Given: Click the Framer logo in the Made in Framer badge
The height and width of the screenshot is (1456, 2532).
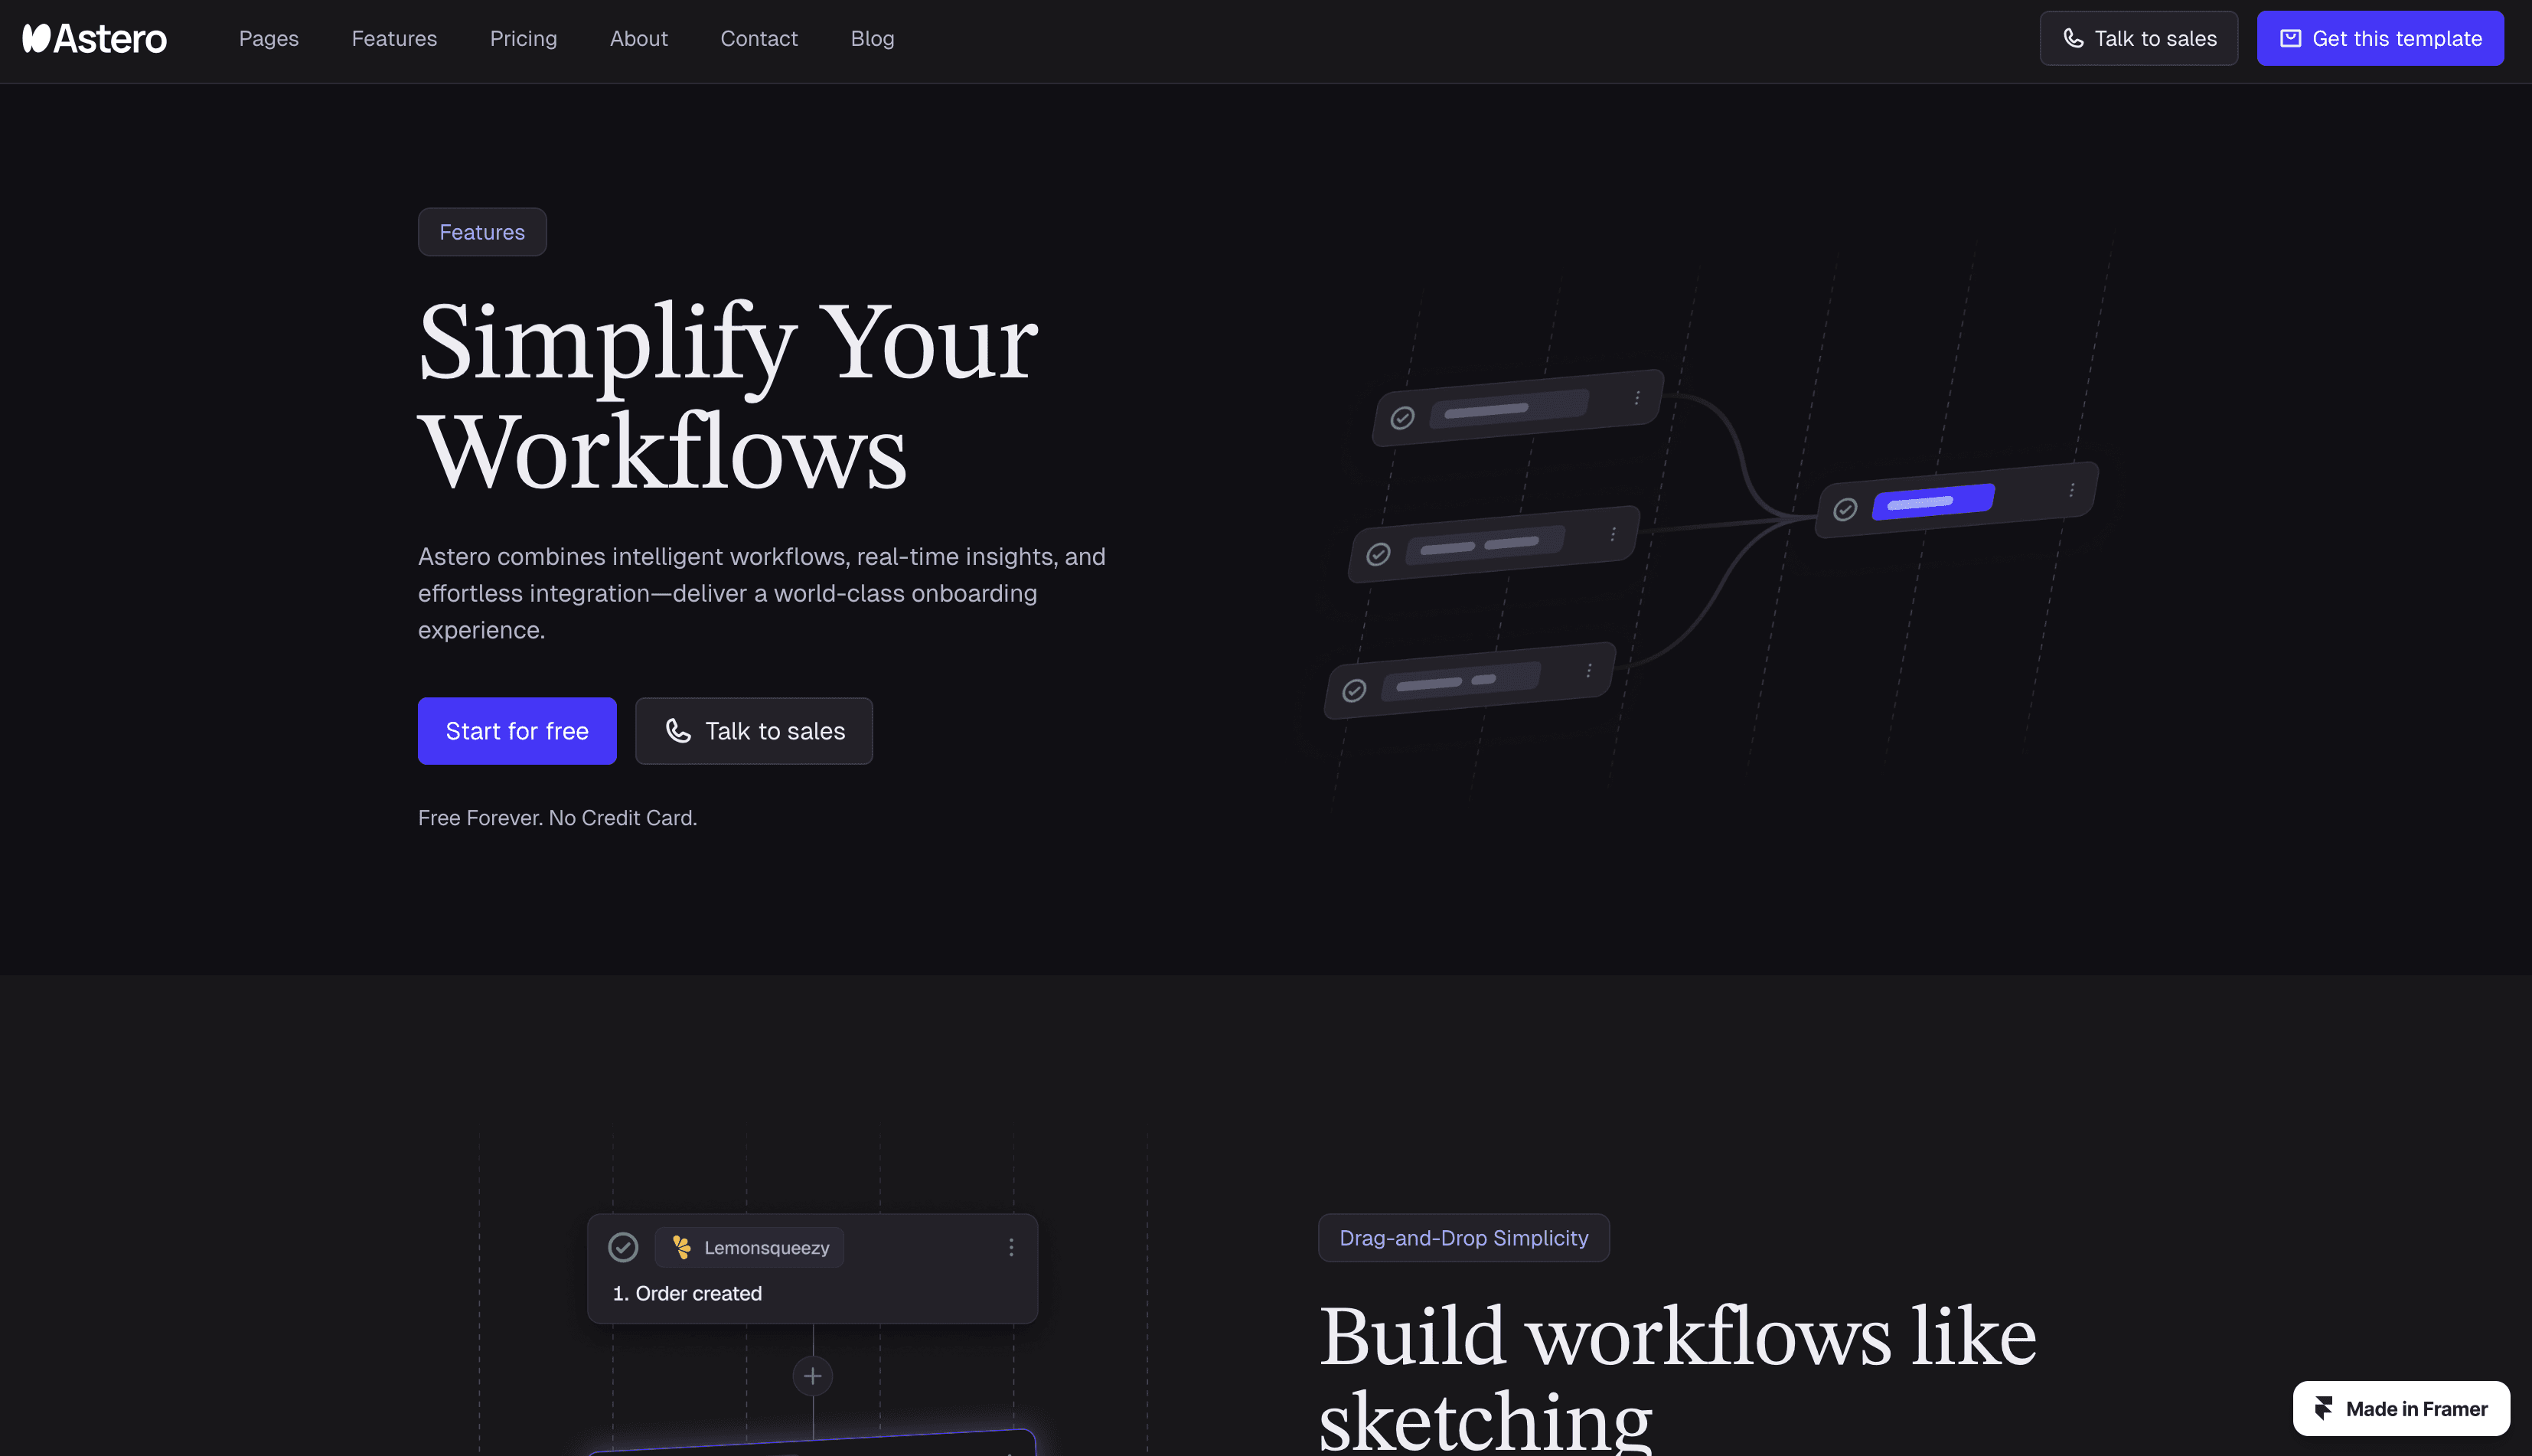Looking at the screenshot, I should [x=2323, y=1408].
